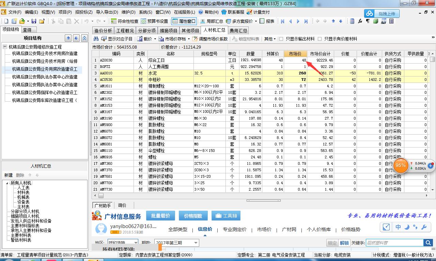Collapse the 杭锦后旗公安局维修改造工程 root node

[x=5, y=47]
